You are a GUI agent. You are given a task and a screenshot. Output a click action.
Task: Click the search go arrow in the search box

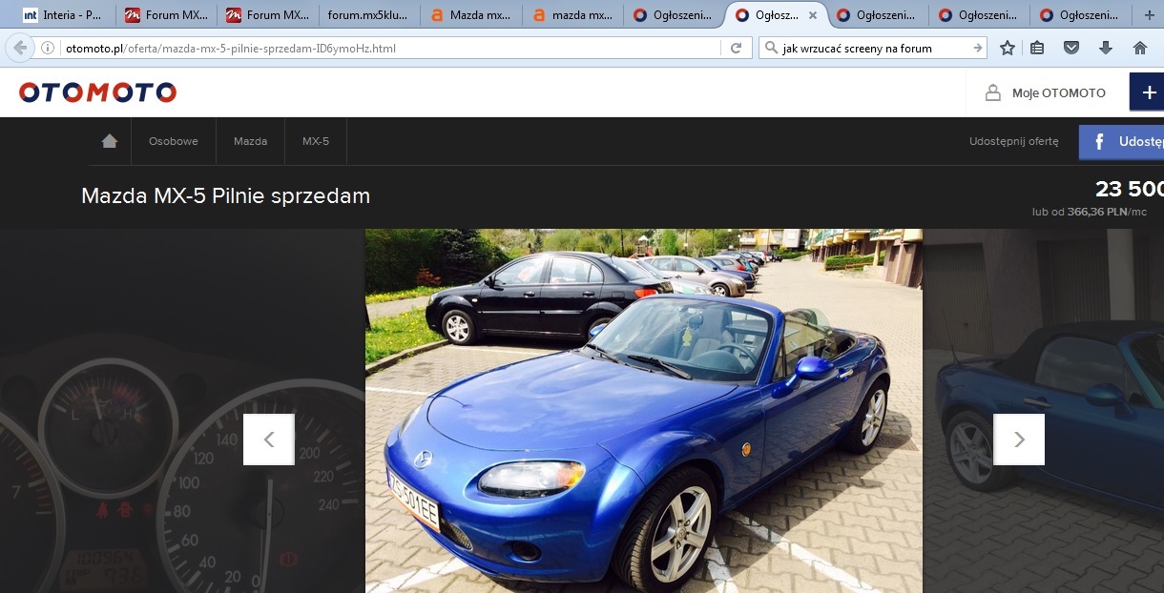977,48
